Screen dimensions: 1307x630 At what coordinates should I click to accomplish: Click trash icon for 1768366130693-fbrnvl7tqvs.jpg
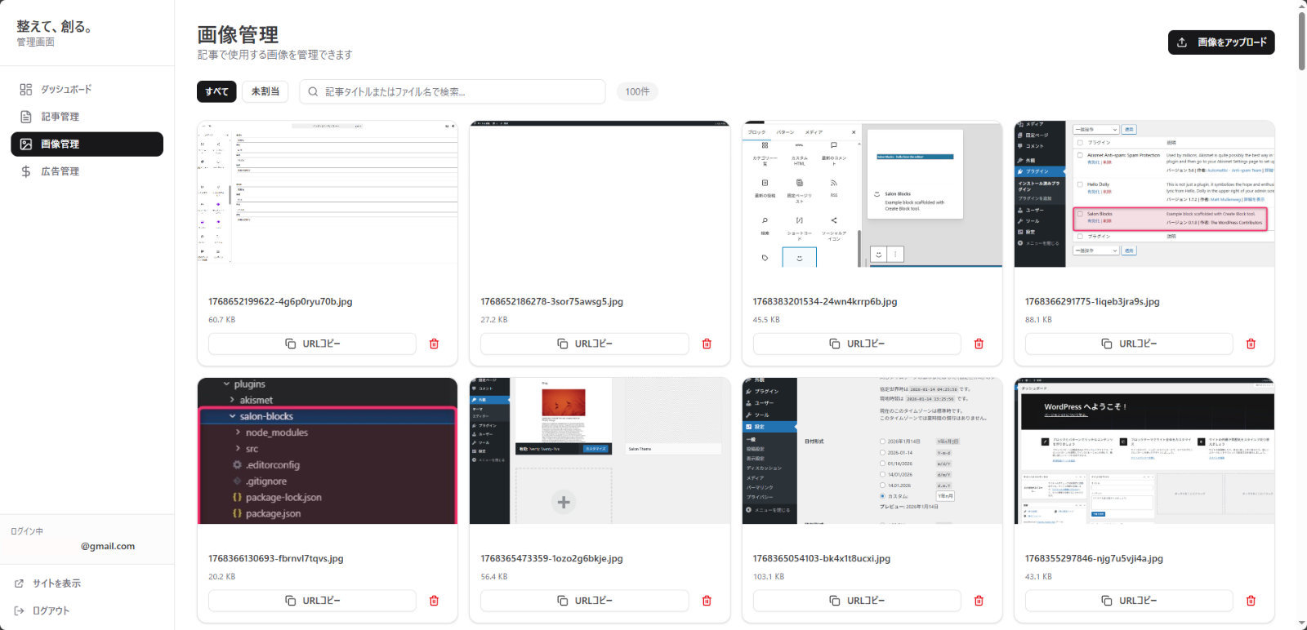pyautogui.click(x=434, y=601)
